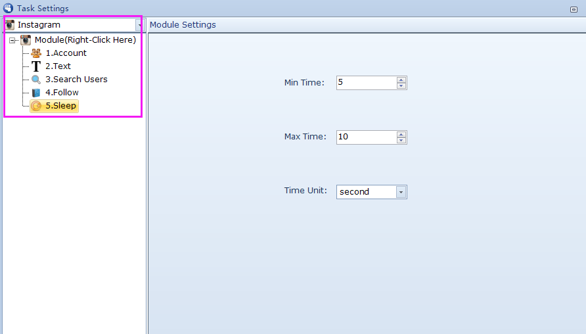
Task: Click into the Max Time field
Action: 366,137
